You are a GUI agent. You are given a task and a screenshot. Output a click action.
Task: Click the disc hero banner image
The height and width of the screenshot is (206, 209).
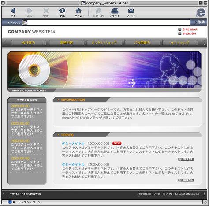[104, 70]
